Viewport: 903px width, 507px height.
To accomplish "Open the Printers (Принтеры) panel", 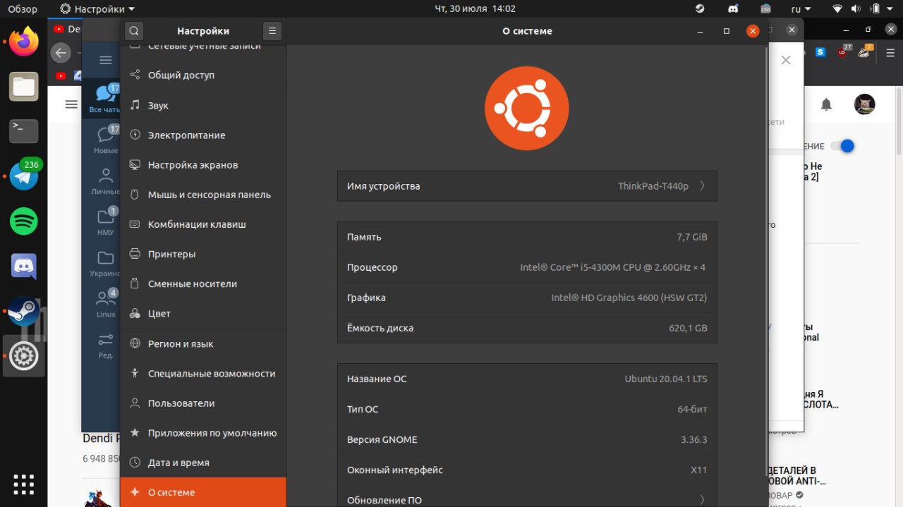I will 203,254.
